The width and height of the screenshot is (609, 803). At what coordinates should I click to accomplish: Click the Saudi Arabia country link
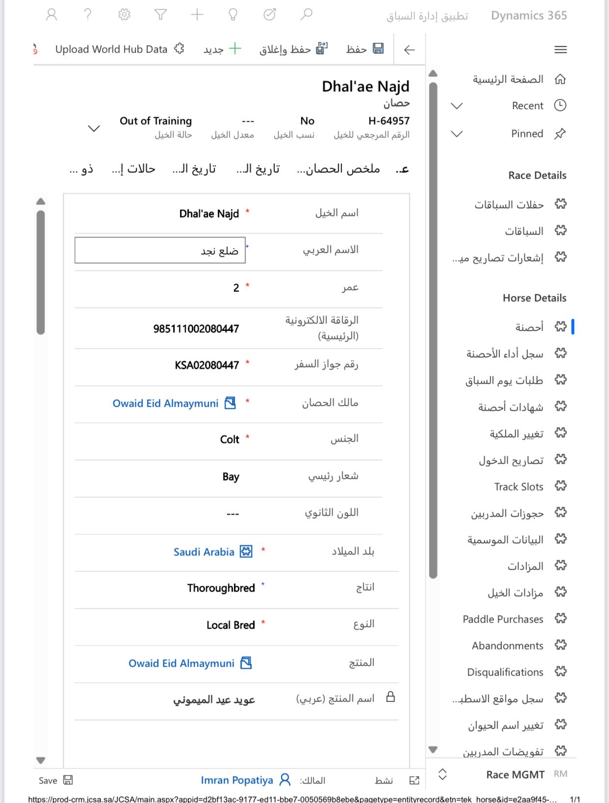click(203, 552)
